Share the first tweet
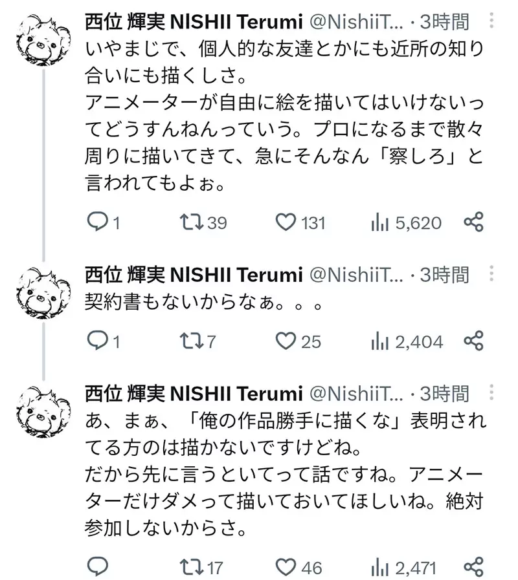The width and height of the screenshot is (518, 580). coord(474,223)
